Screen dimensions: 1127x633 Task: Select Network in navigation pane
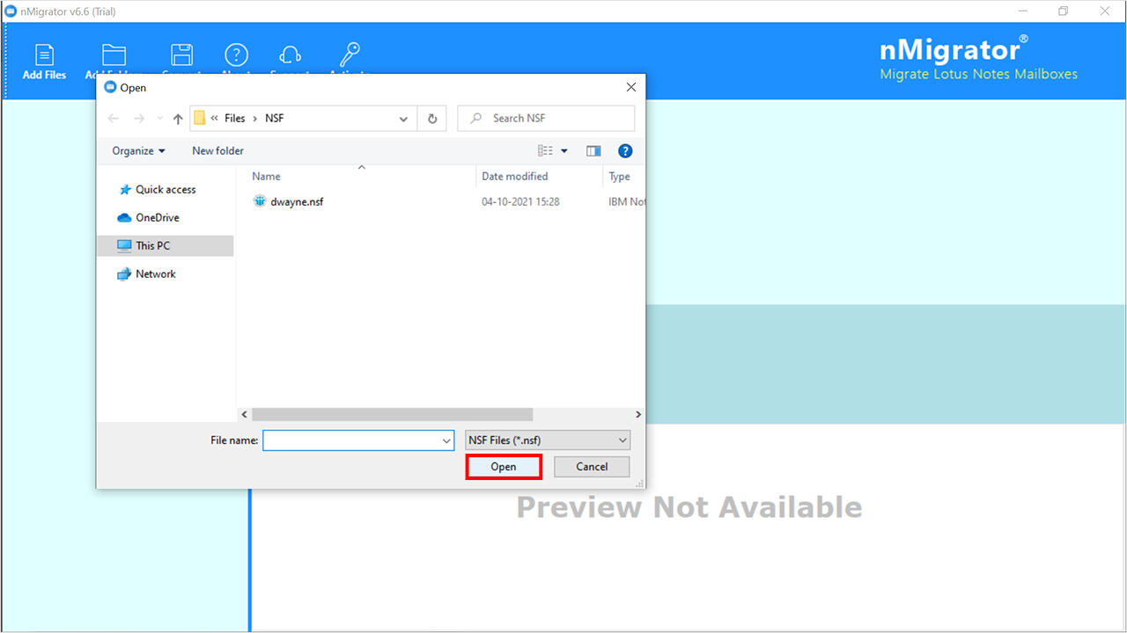tap(156, 273)
